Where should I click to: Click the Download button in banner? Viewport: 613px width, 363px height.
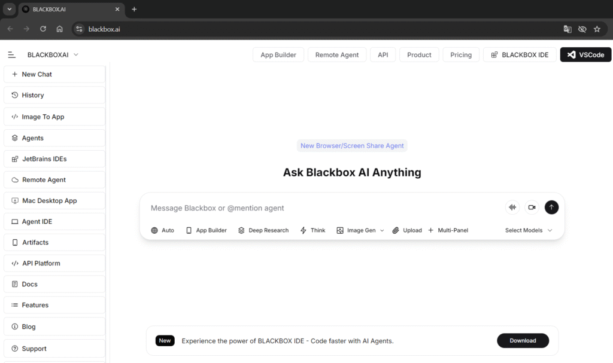pyautogui.click(x=523, y=341)
